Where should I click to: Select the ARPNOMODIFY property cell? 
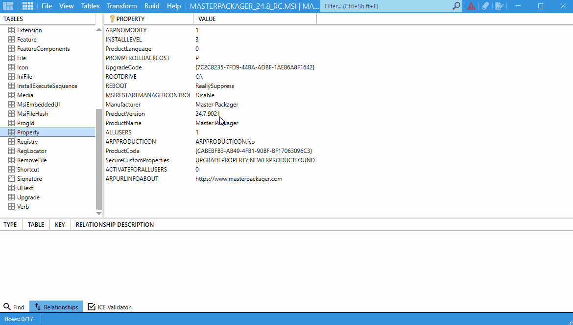(x=126, y=30)
